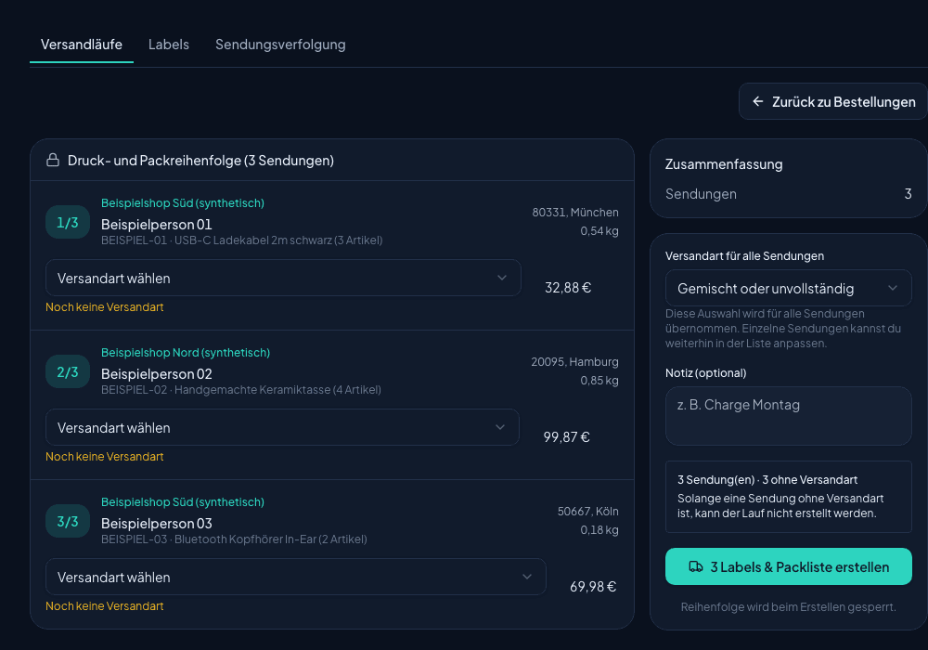The image size is (928, 650).
Task: Go back via Zurück zu Bestellungen button
Action: click(x=833, y=102)
